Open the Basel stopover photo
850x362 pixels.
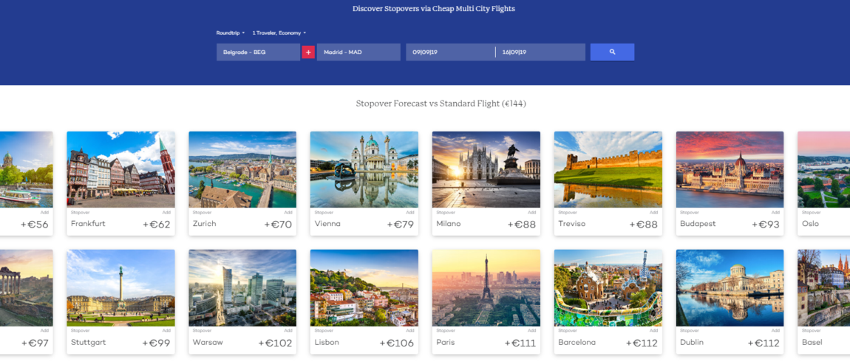pyautogui.click(x=823, y=288)
